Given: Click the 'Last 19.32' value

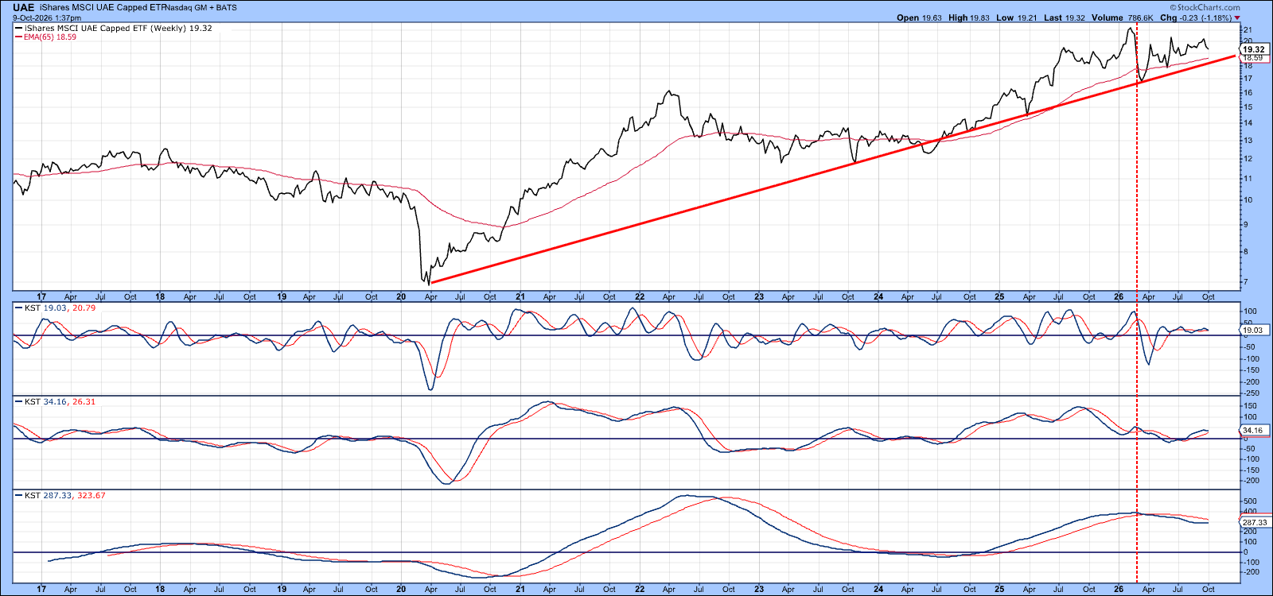Looking at the screenshot, I should coord(1065,17).
